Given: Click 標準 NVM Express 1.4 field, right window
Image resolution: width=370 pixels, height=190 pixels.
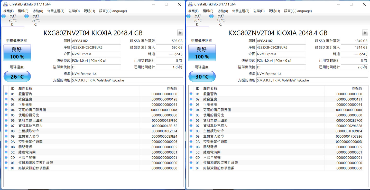Looking at the screenshot, I should pos(312,74).
